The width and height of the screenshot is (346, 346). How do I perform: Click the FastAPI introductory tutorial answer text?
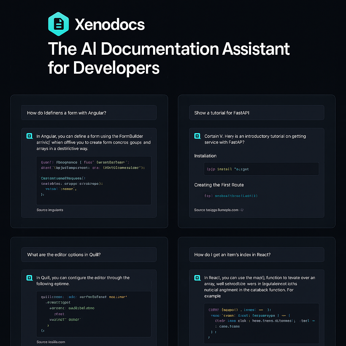(255, 139)
